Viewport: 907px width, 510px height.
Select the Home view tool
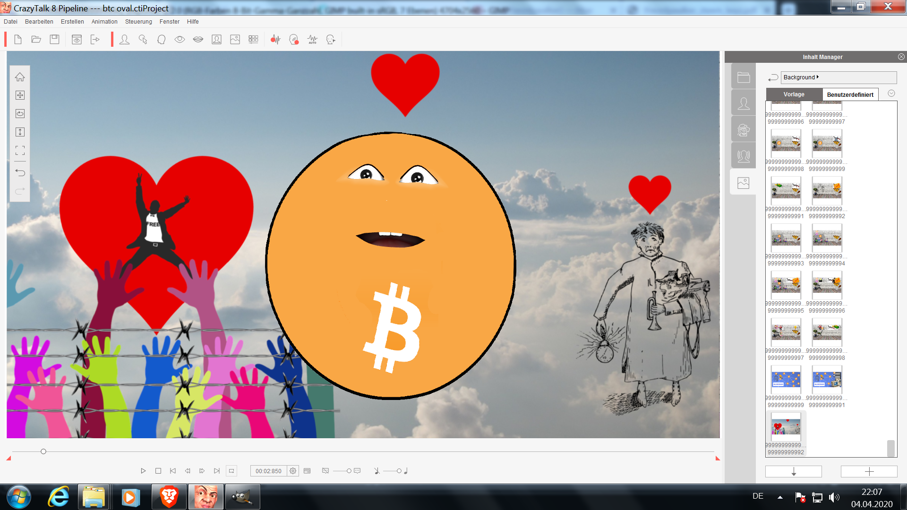tap(20, 77)
